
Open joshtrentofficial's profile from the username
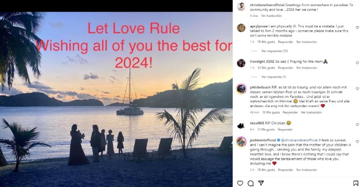pos(263,140)
